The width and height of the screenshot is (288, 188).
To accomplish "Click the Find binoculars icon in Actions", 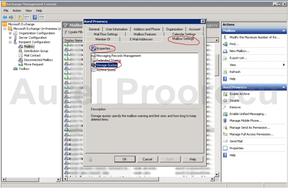I will point(225,44).
